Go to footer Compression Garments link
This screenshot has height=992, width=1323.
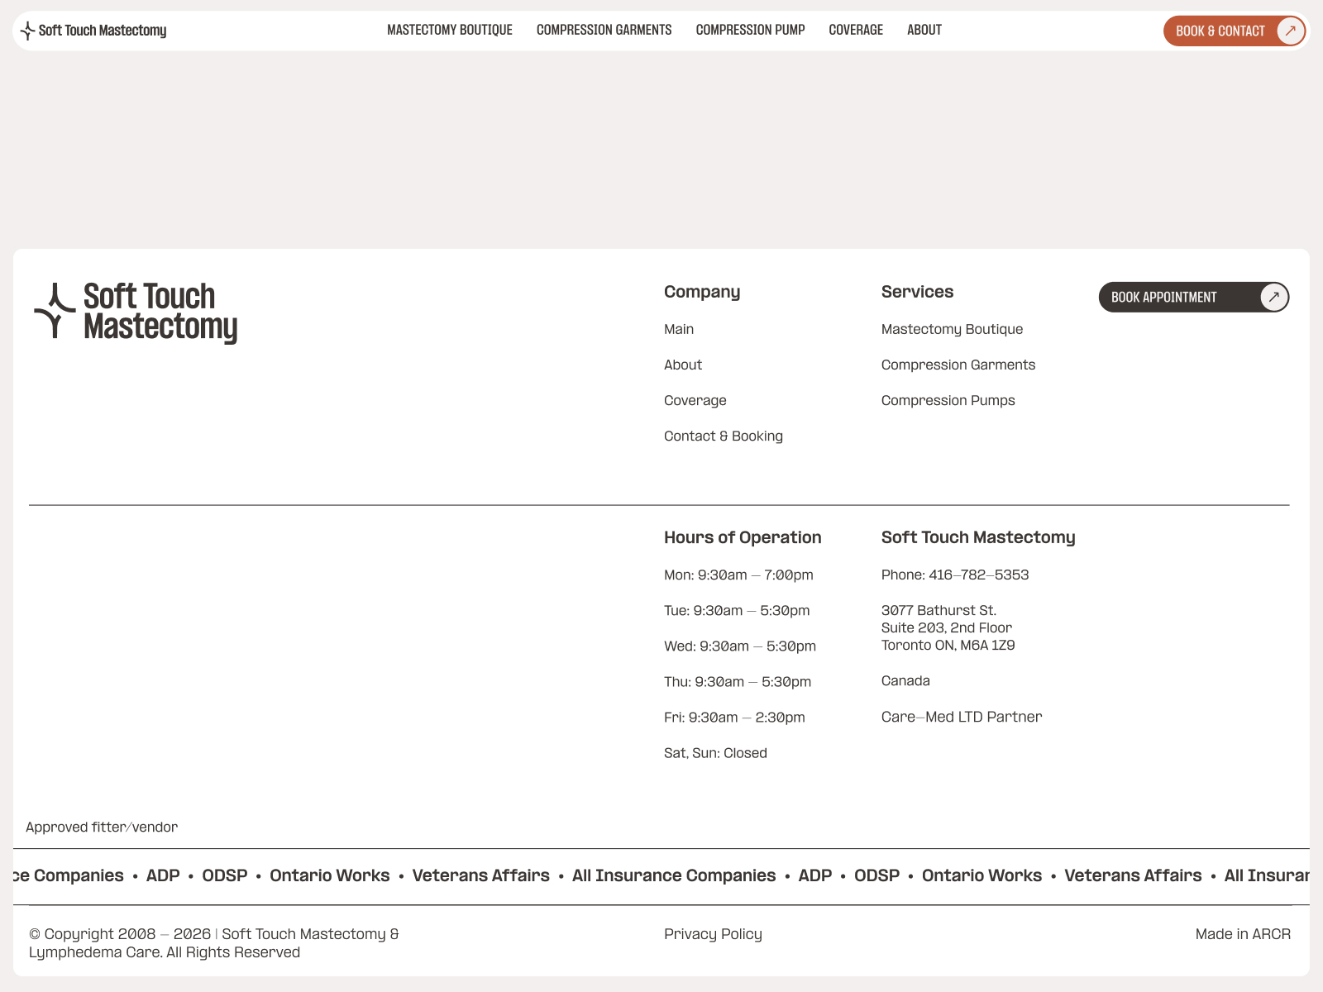click(958, 365)
